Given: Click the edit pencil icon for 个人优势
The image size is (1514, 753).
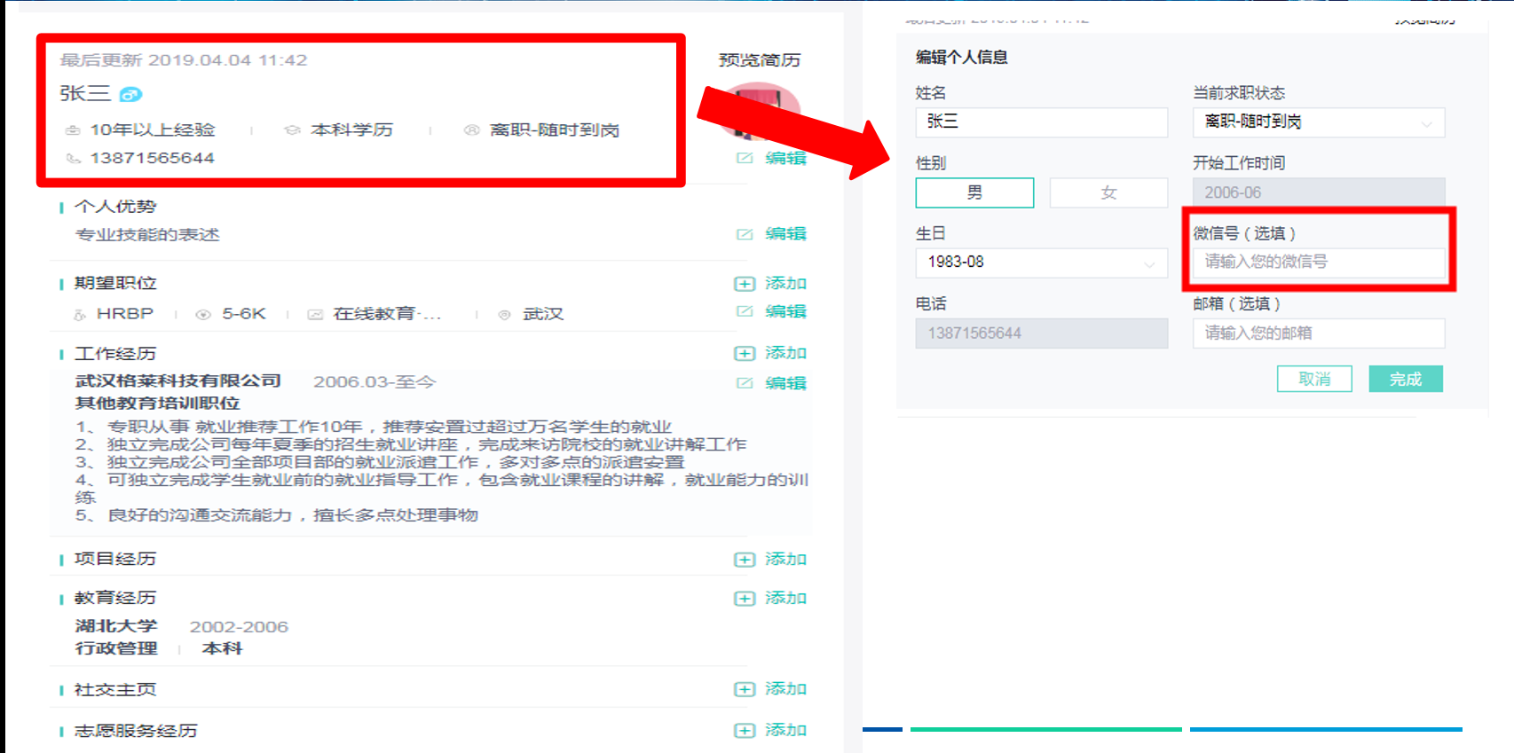Looking at the screenshot, I should click(x=745, y=234).
